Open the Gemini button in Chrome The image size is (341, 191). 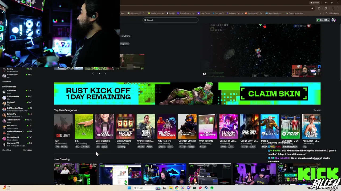315,3
